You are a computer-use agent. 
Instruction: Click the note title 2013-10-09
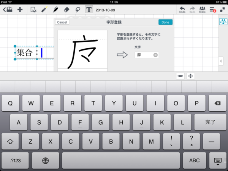105,10
